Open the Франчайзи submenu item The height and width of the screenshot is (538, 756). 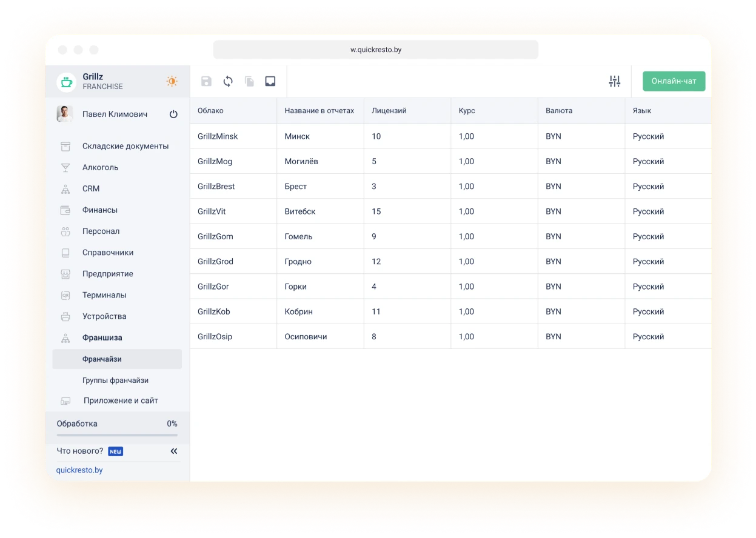(102, 359)
